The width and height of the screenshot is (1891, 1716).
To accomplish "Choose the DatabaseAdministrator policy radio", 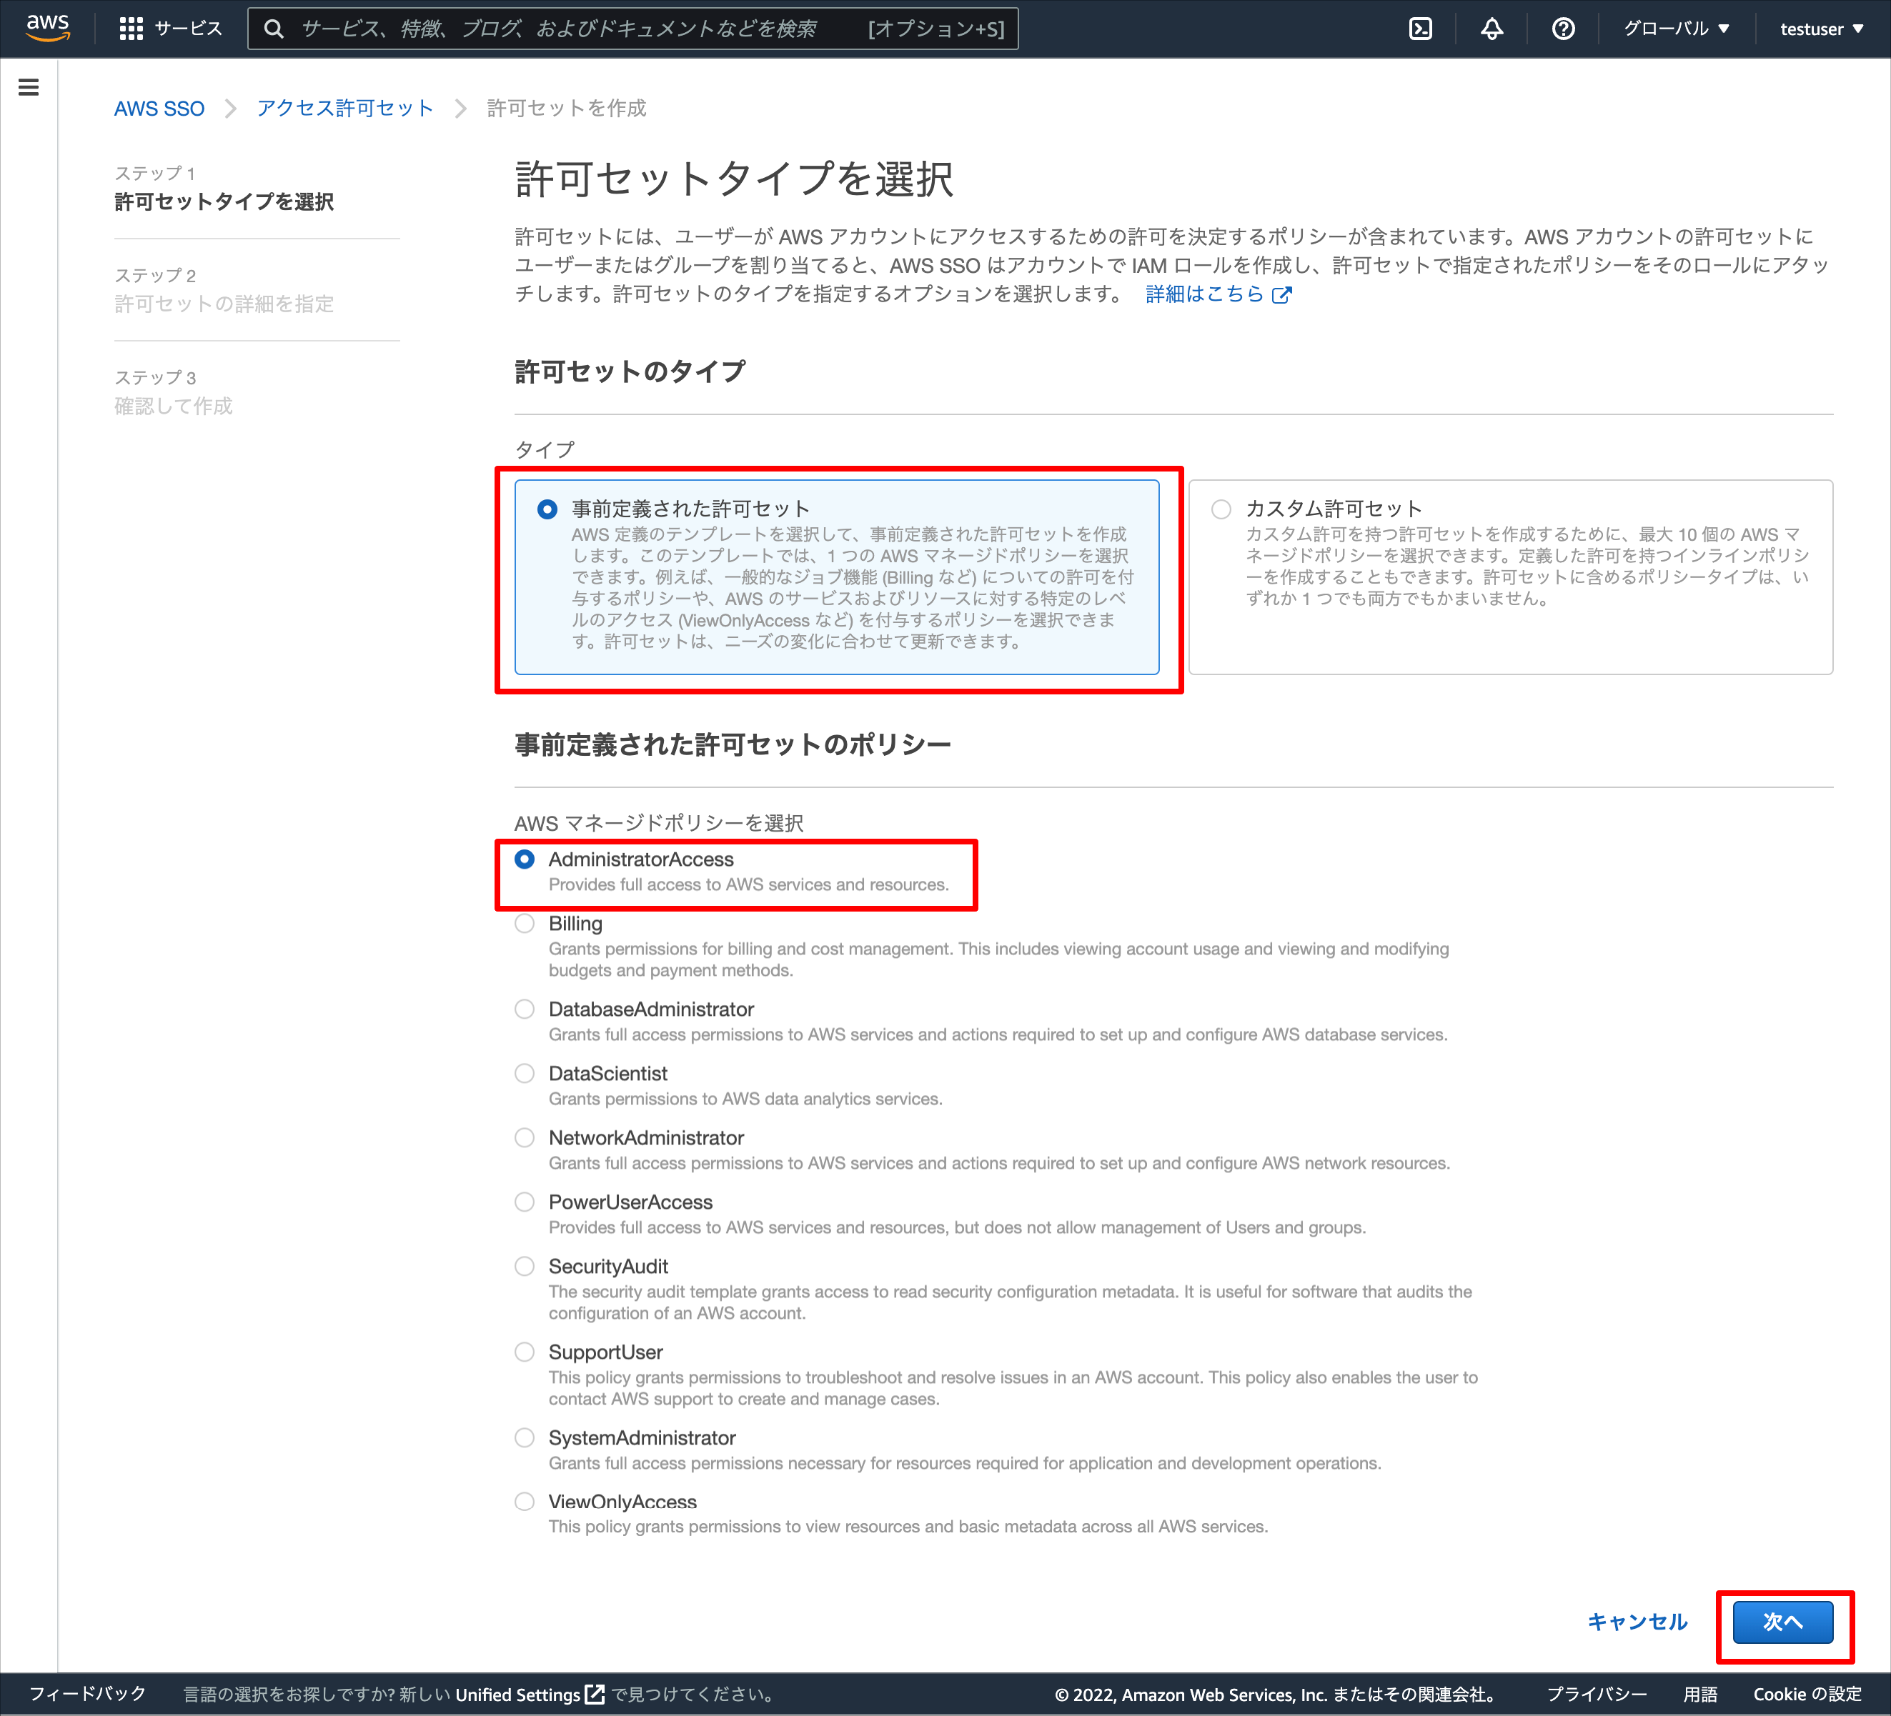I will click(x=525, y=1009).
